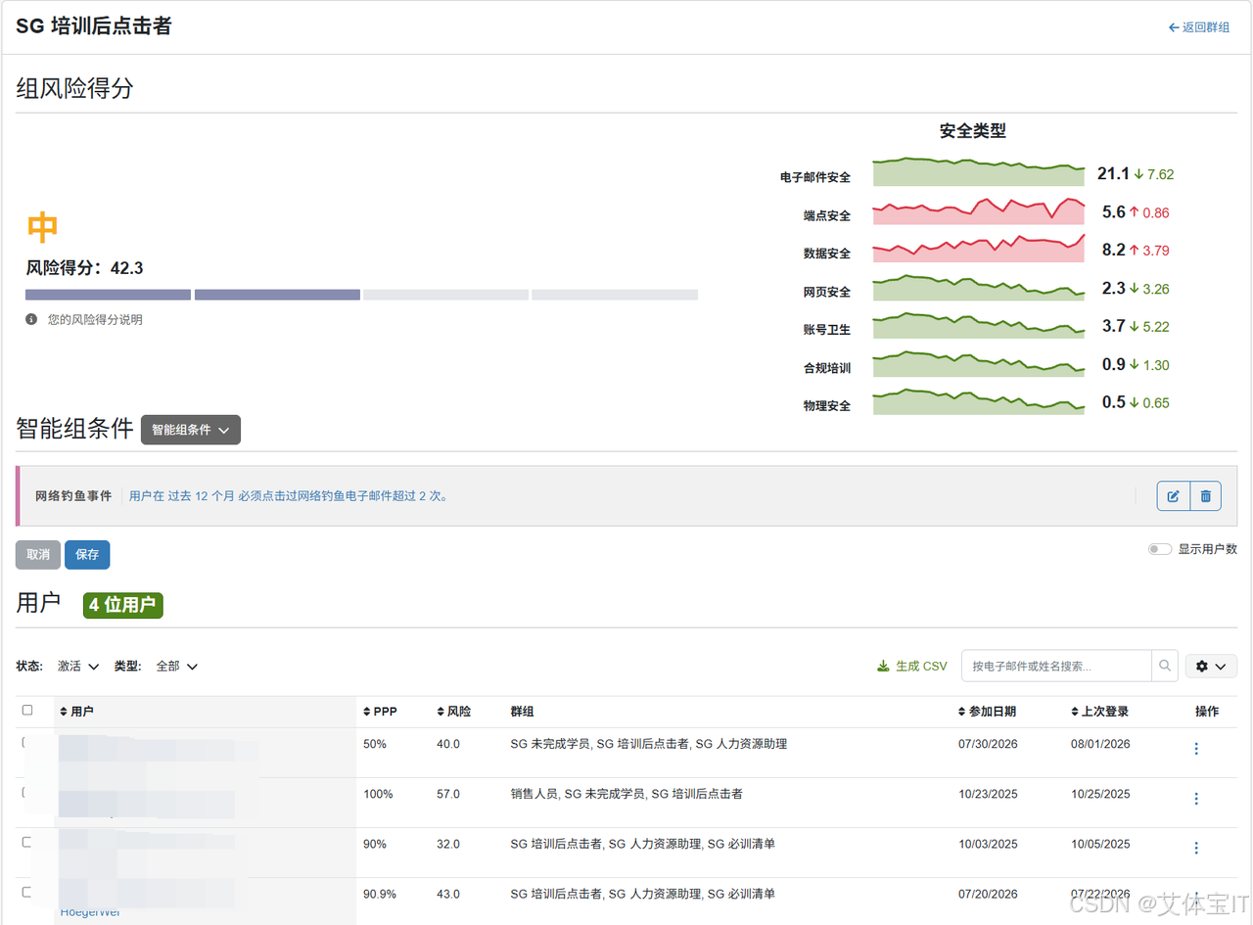The image size is (1253, 925).
Task: Expand the 智能组条件 dropdown button
Action: (191, 430)
